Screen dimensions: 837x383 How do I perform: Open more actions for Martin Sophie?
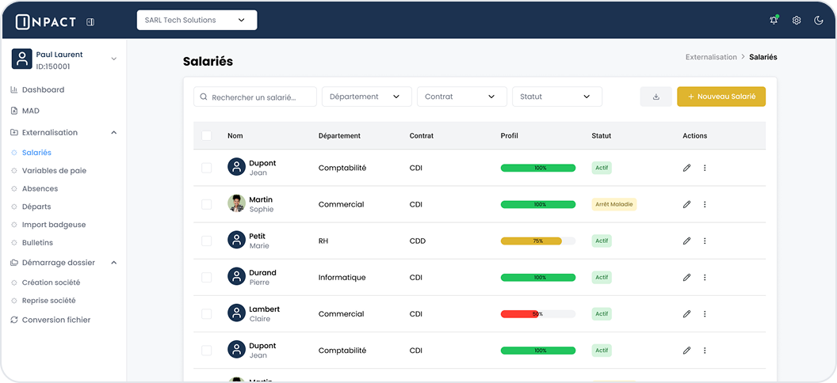705,204
